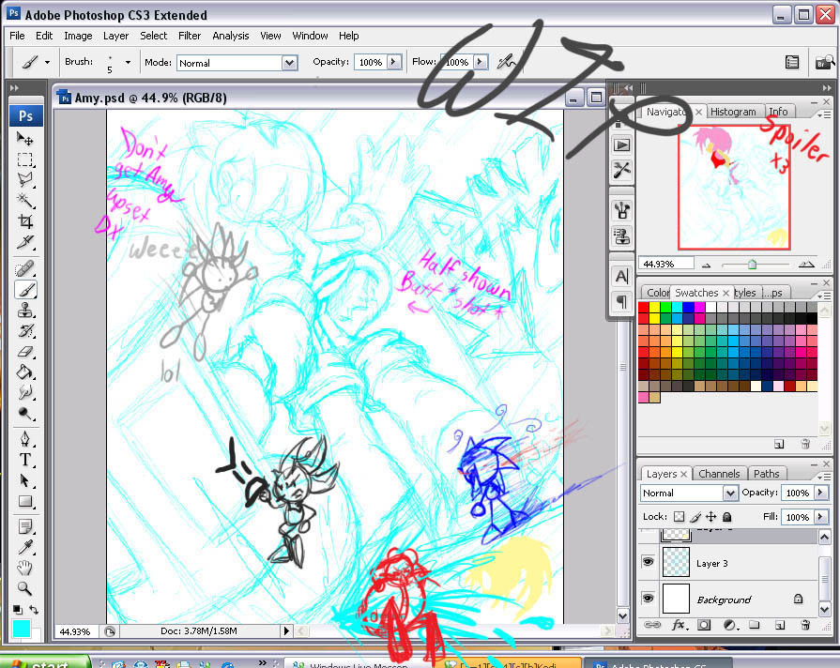Open layer blend mode dropdown
The image size is (840, 668).
pyautogui.click(x=729, y=493)
